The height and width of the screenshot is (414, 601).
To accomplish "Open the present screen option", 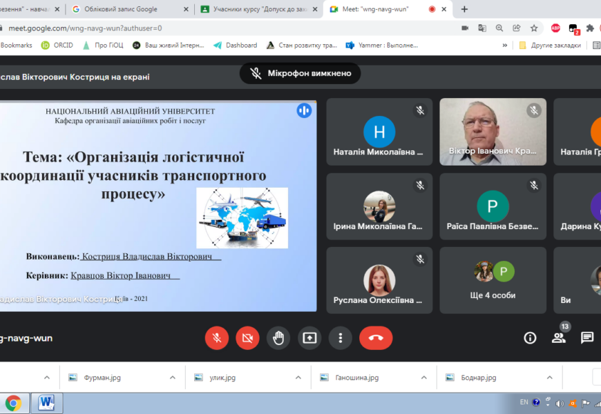I will (x=309, y=337).
